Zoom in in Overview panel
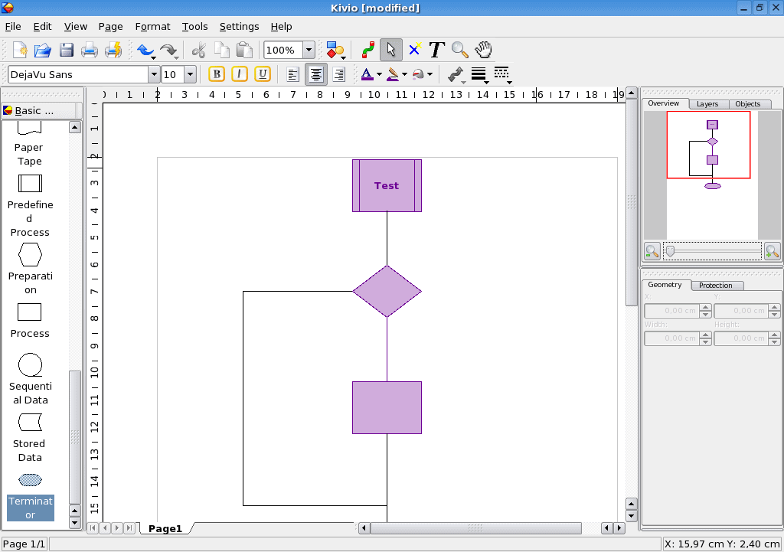 click(x=772, y=251)
